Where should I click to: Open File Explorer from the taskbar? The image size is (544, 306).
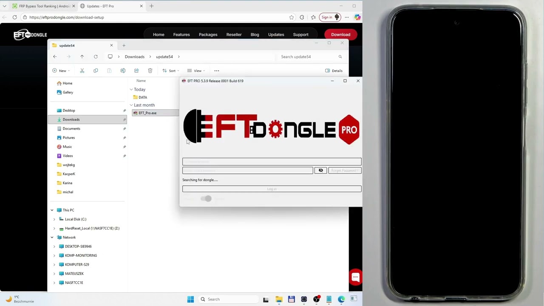tap(279, 299)
